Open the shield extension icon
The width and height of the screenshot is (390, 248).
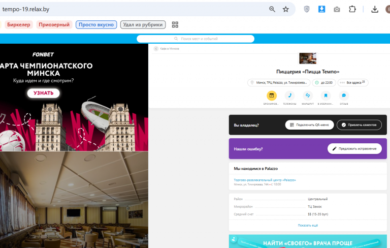307,10
